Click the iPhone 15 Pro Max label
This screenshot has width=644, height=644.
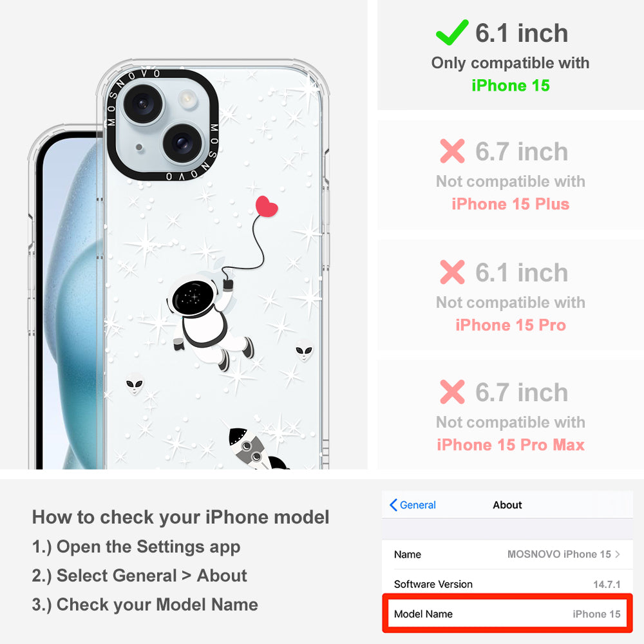click(x=511, y=445)
